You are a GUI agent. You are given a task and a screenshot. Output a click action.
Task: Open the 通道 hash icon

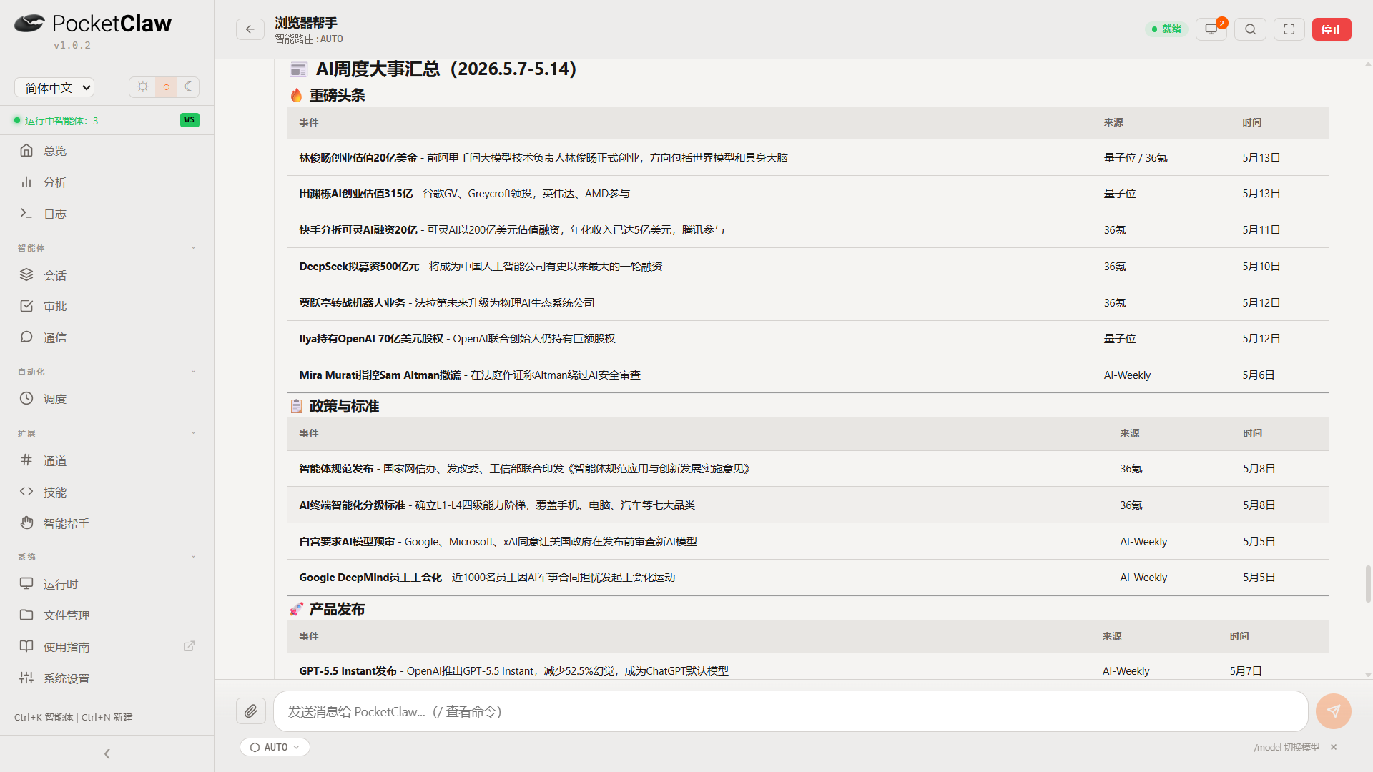26,460
